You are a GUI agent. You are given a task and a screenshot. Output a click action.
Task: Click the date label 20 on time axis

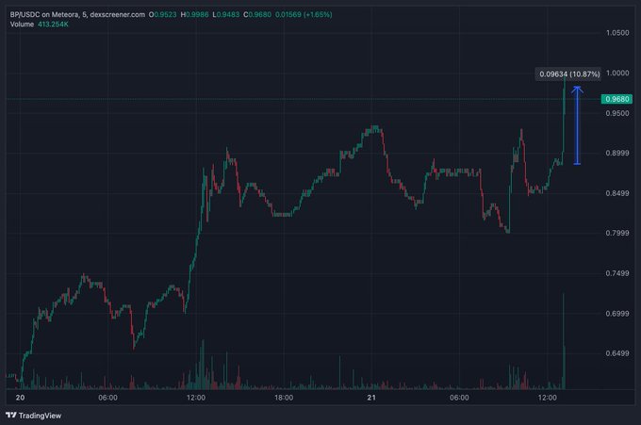coord(20,398)
